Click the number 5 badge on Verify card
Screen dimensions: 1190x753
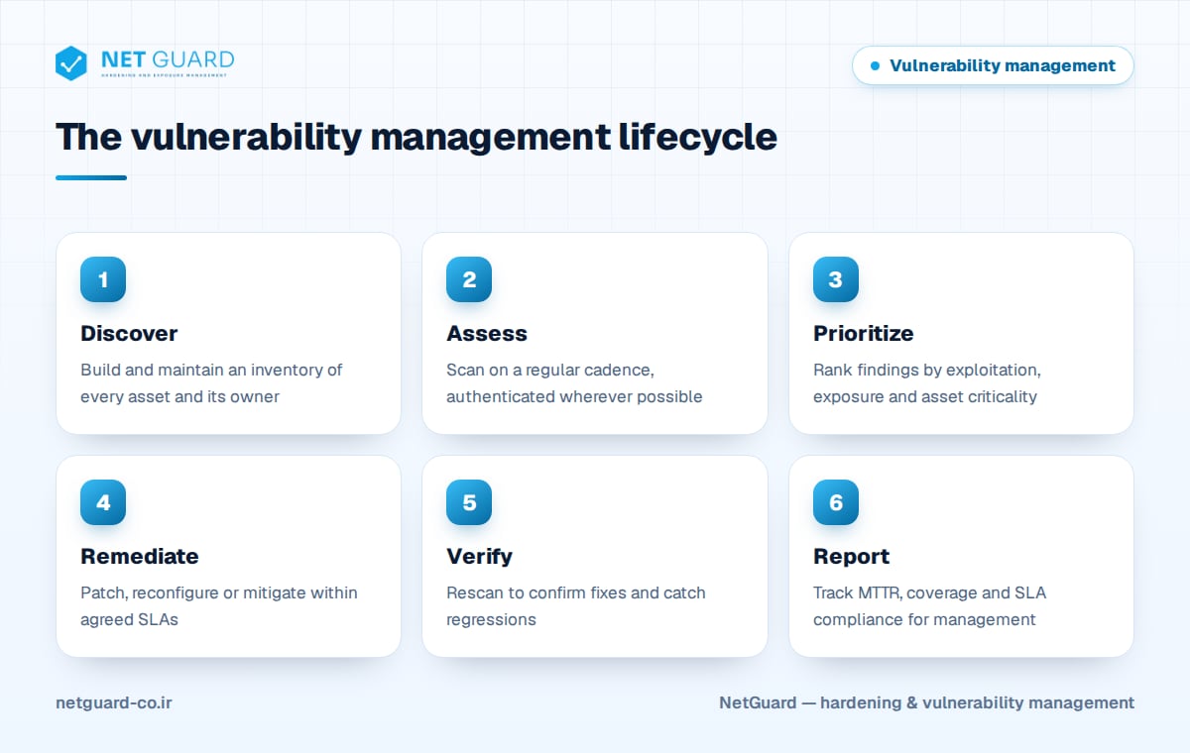[469, 502]
